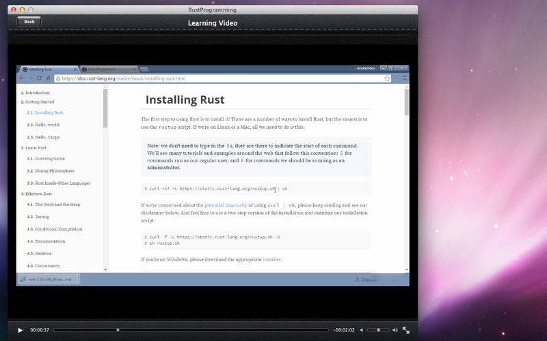Click the low-volume speaker icon
Screen dimensions: 547x341
[x=362, y=330]
